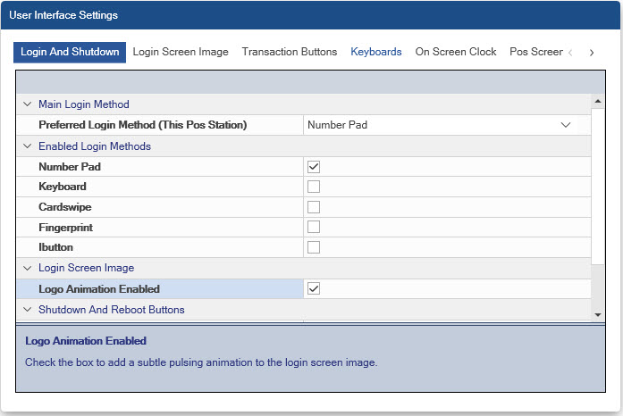Disable the Logo Animation Enabled checkbox
The height and width of the screenshot is (416, 623).
click(x=314, y=288)
